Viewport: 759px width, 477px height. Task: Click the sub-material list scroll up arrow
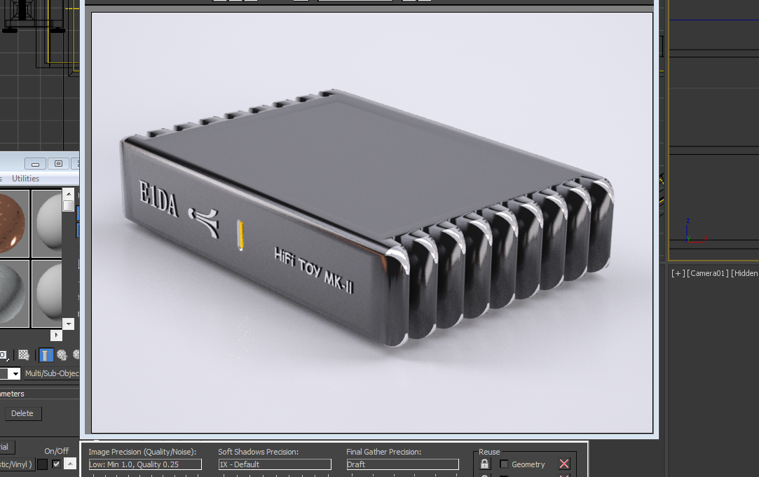point(70,464)
